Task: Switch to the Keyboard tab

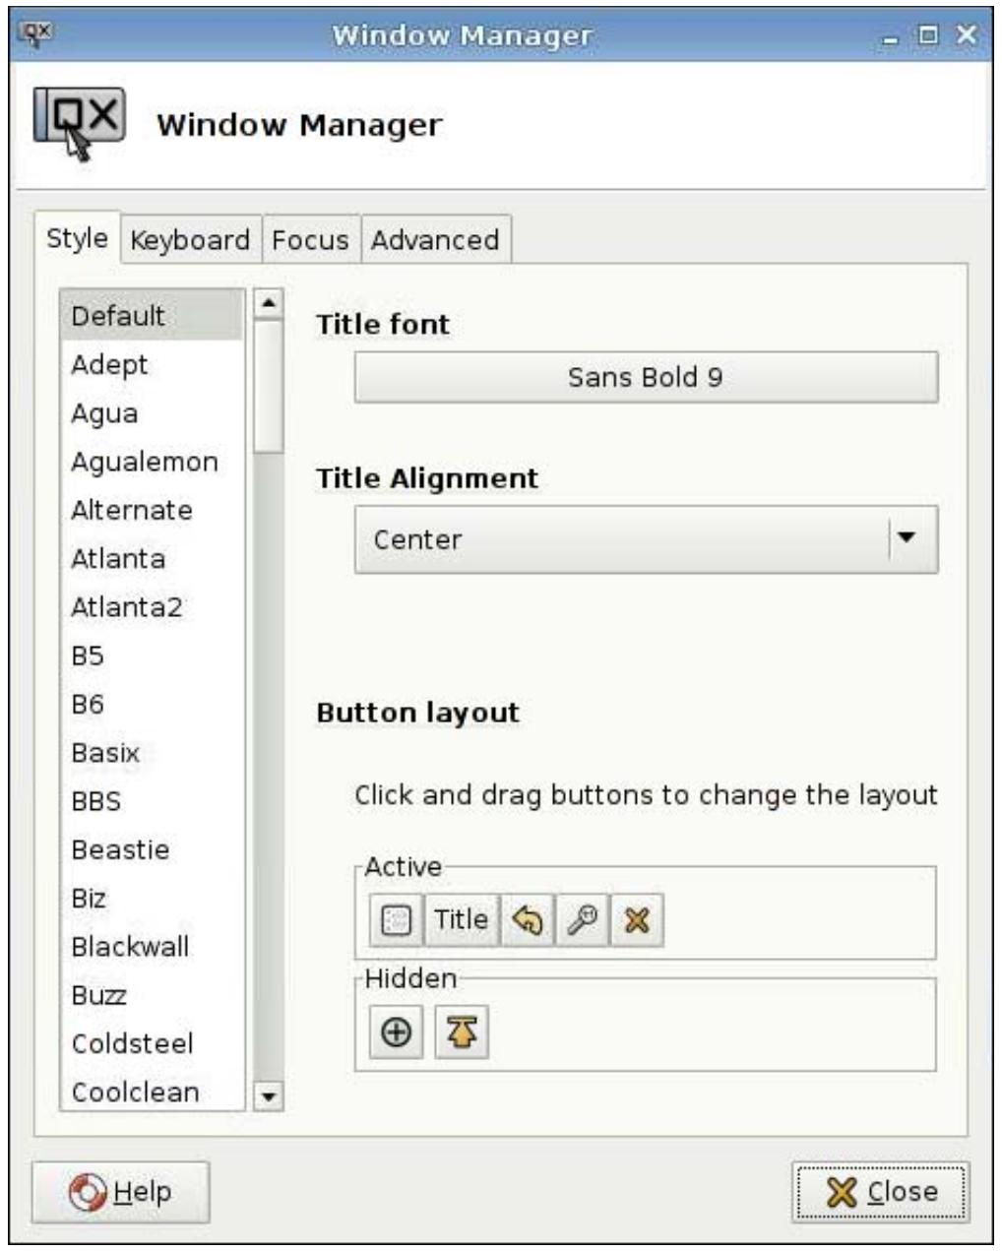Action: tap(190, 240)
